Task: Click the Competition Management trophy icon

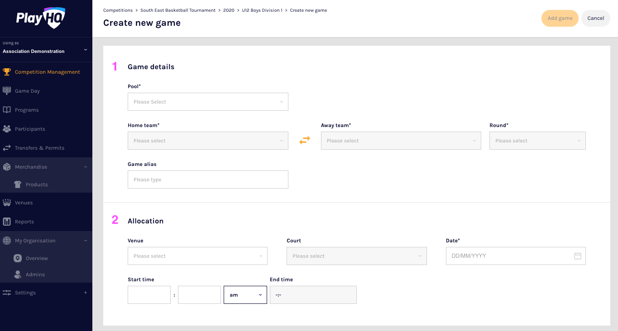Action: point(7,72)
